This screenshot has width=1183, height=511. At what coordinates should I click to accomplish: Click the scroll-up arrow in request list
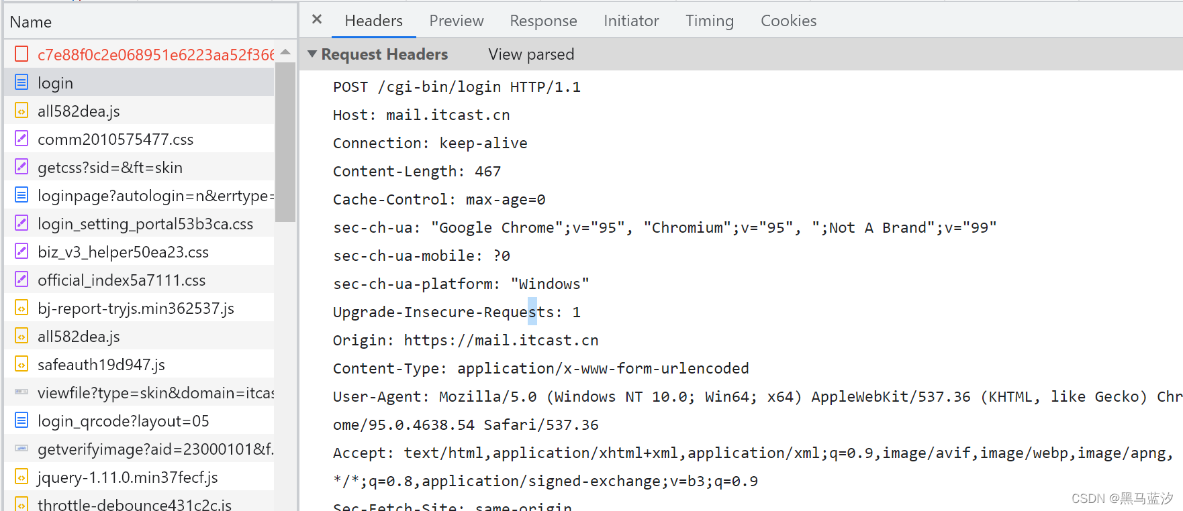tap(285, 52)
